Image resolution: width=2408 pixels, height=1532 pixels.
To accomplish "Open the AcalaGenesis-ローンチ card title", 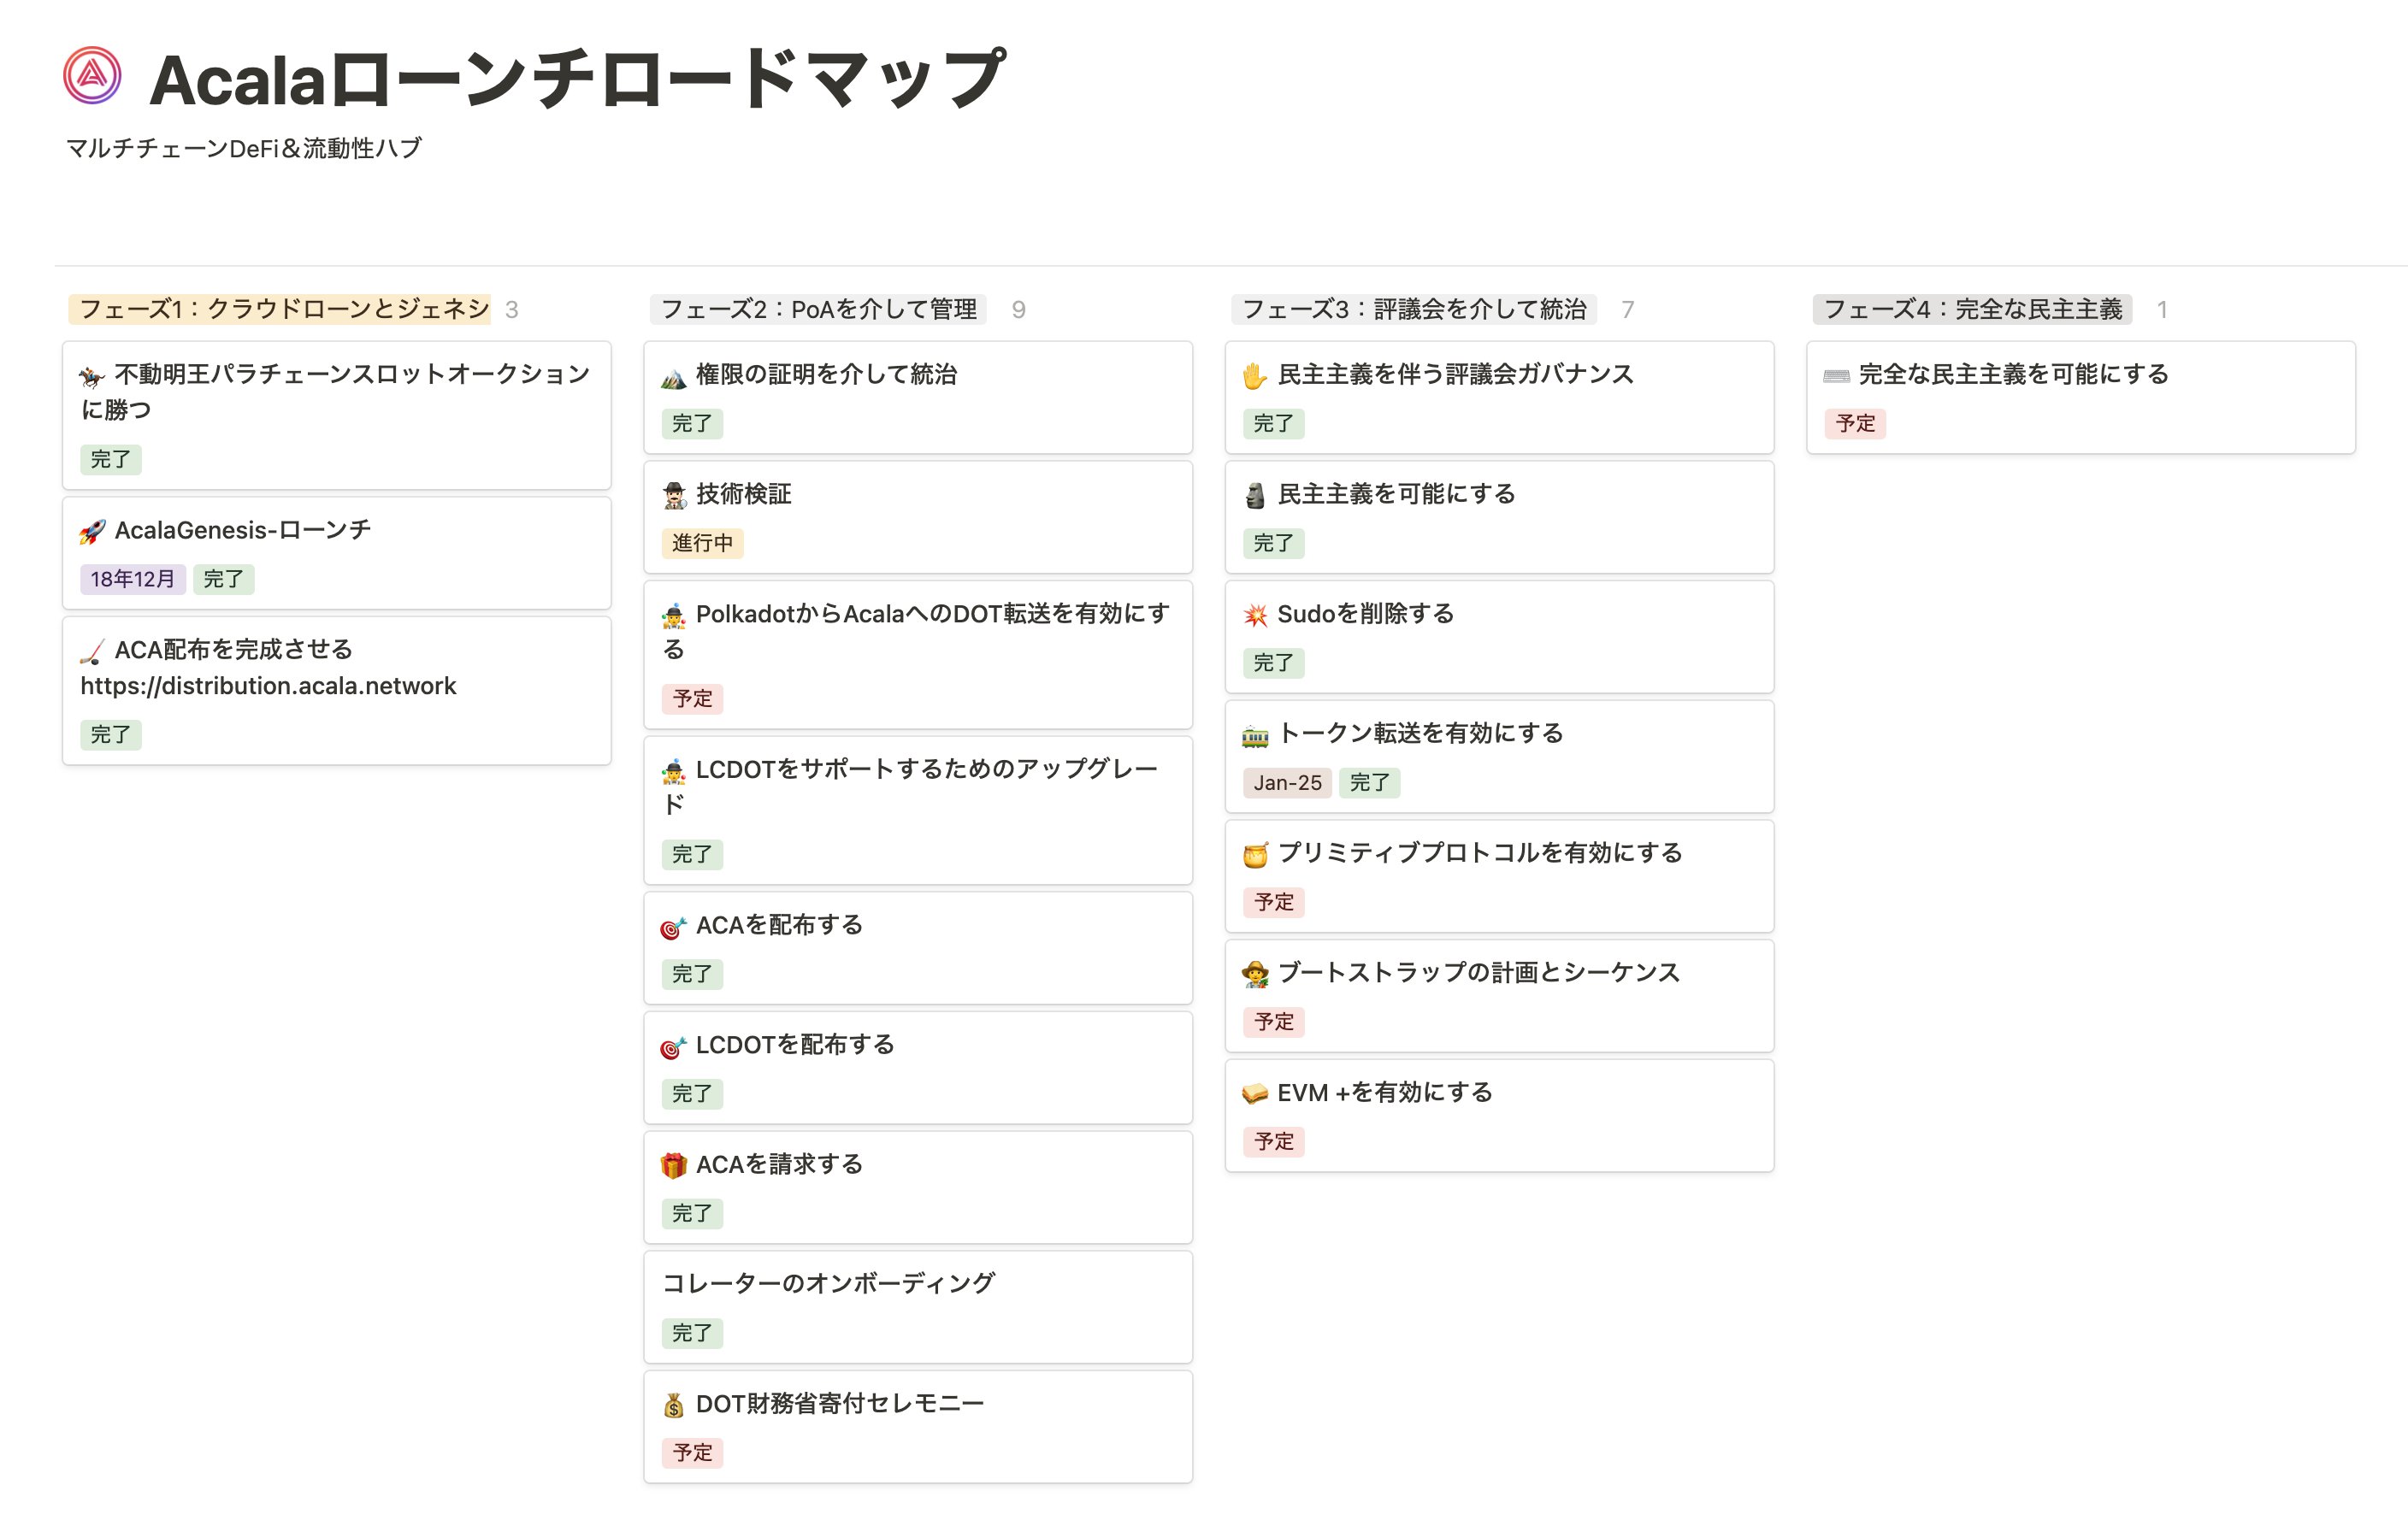I will point(243,530).
